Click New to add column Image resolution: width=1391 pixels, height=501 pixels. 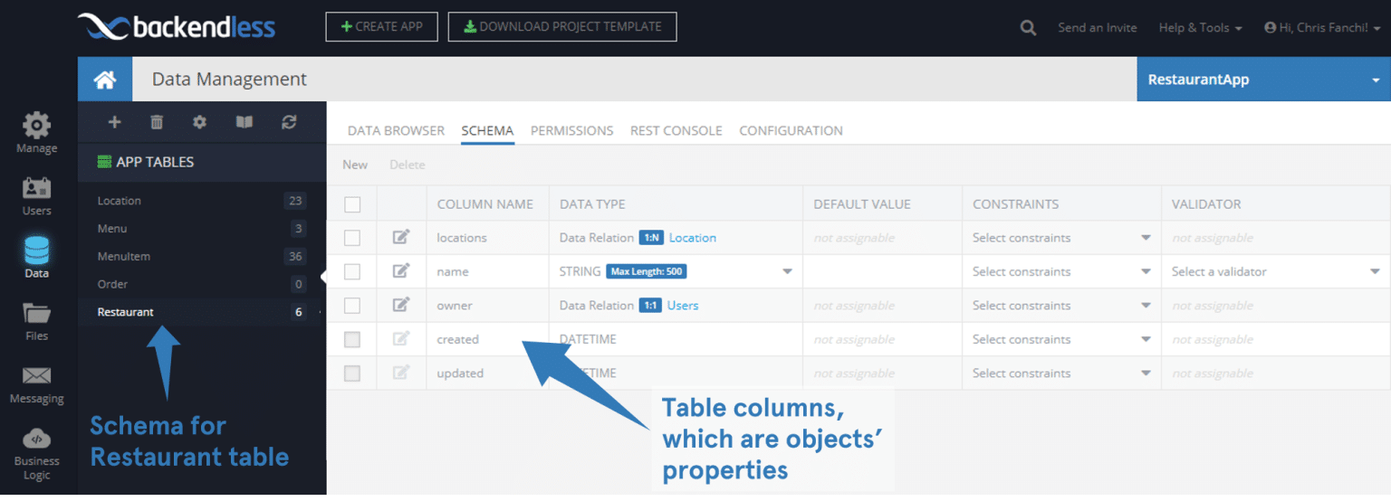(355, 165)
